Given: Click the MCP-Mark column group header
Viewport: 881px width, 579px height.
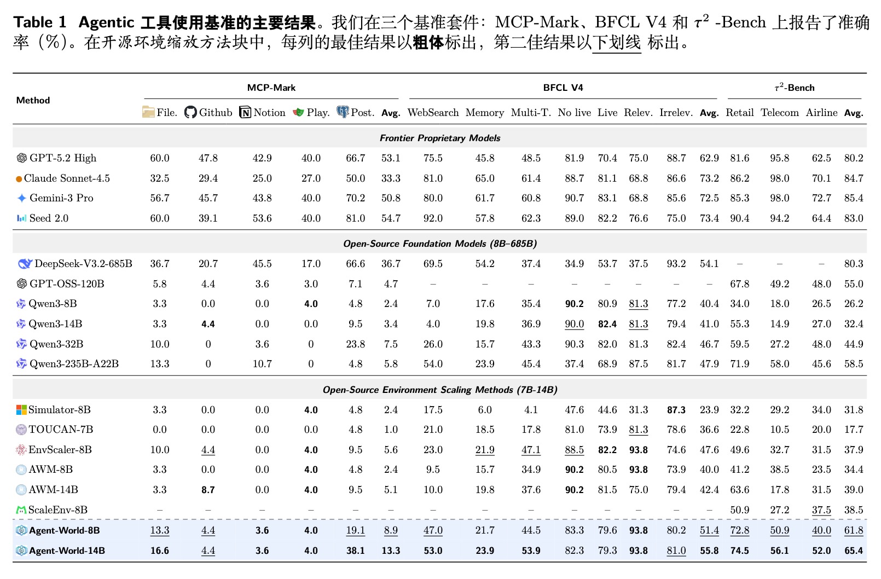Looking at the screenshot, I should 271,88.
